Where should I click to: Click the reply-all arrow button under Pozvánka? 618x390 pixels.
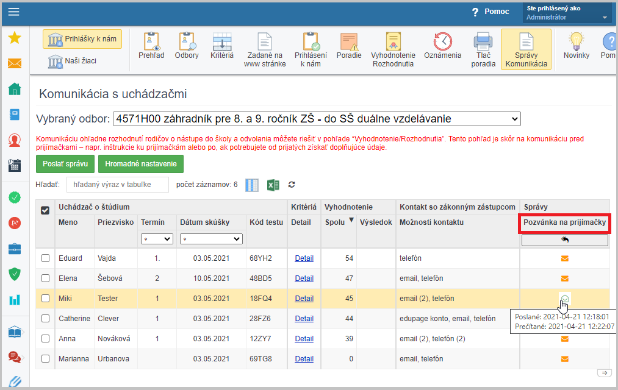[x=565, y=239]
